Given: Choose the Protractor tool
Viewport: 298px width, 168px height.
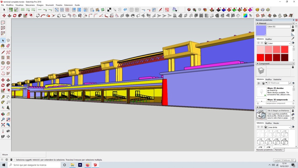Looking at the screenshot, I should point(3,102).
